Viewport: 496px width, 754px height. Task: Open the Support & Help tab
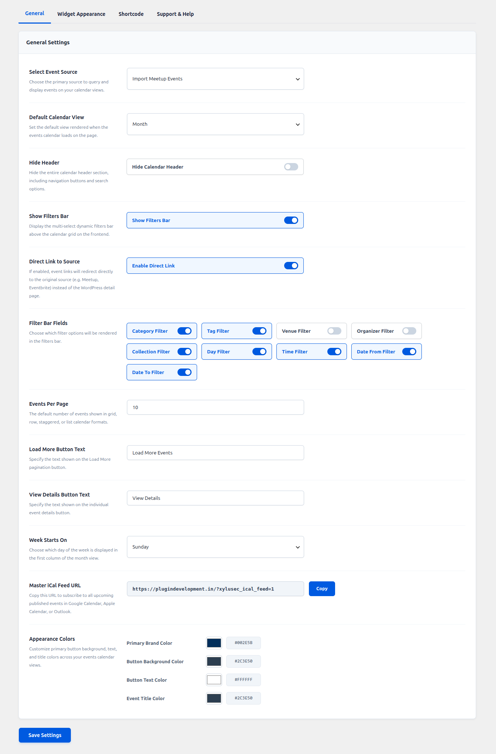[175, 14]
